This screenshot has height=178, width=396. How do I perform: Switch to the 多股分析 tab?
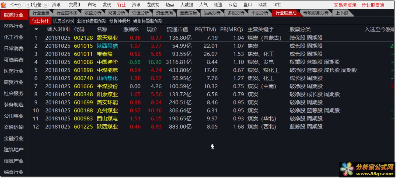click(236, 13)
